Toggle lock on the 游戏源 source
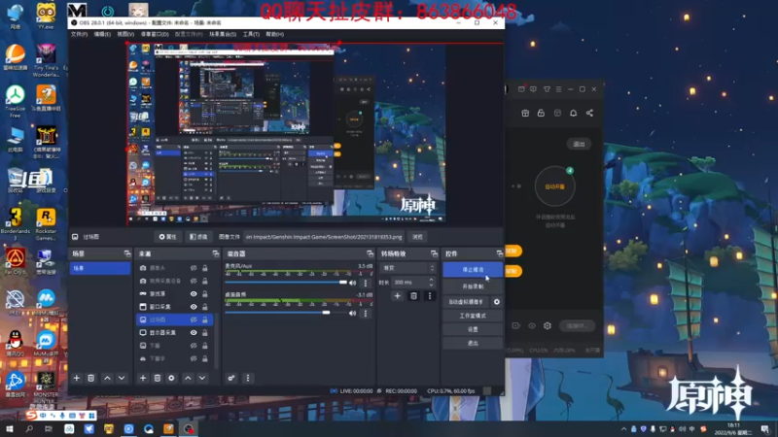Image resolution: width=778 pixels, height=437 pixels. click(205, 294)
